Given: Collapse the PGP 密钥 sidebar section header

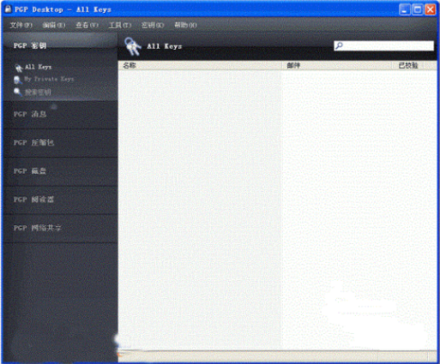Looking at the screenshot, I should click(60, 45).
